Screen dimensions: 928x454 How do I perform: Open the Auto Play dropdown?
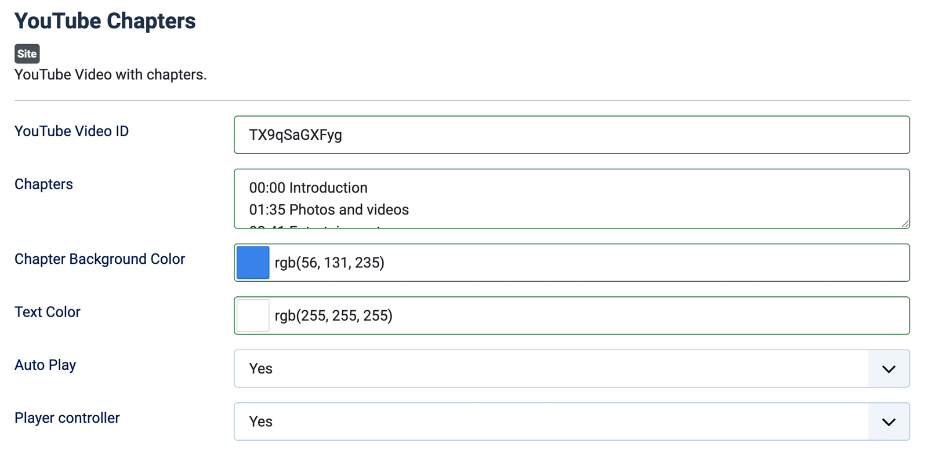pyautogui.click(x=551, y=369)
